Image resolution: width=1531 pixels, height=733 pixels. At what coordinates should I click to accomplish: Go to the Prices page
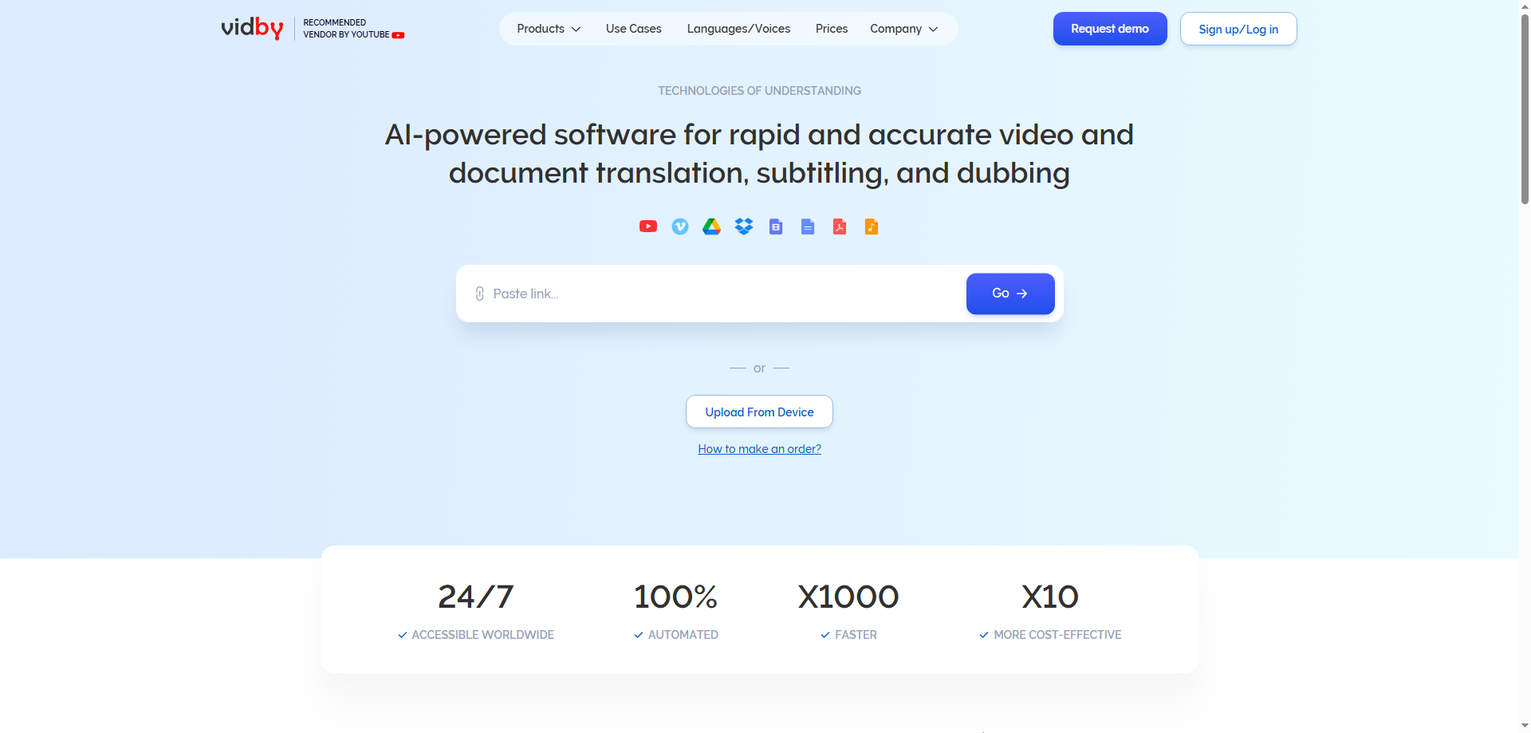831,29
